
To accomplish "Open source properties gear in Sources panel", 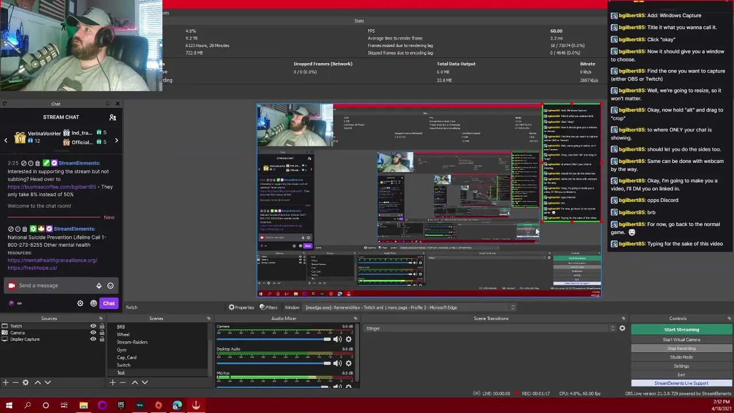I will tap(25, 383).
